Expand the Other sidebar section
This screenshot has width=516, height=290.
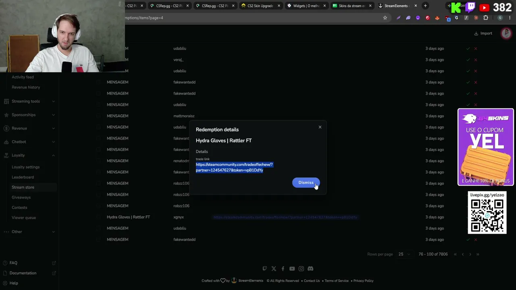point(29,232)
